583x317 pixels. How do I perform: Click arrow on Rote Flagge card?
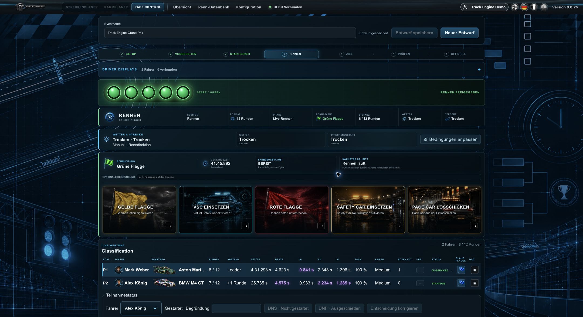321,226
